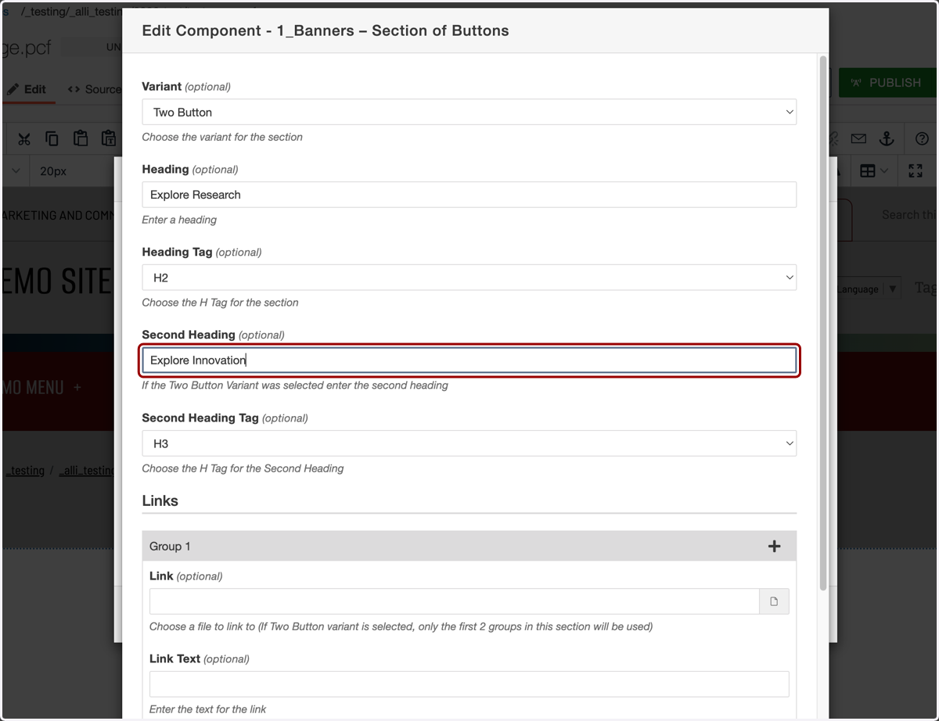Open the table insert dropdown in toolbar

click(874, 170)
